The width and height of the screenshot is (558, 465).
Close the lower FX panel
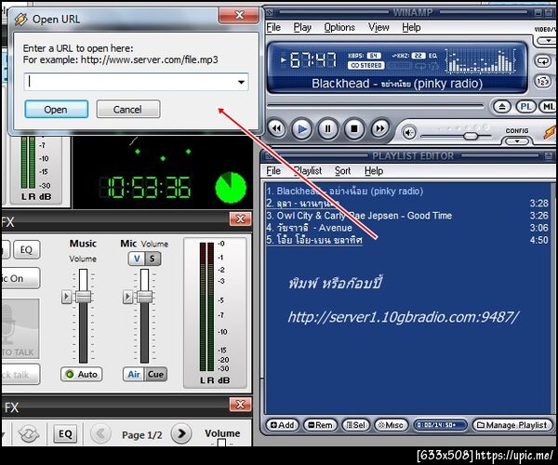click(x=240, y=405)
